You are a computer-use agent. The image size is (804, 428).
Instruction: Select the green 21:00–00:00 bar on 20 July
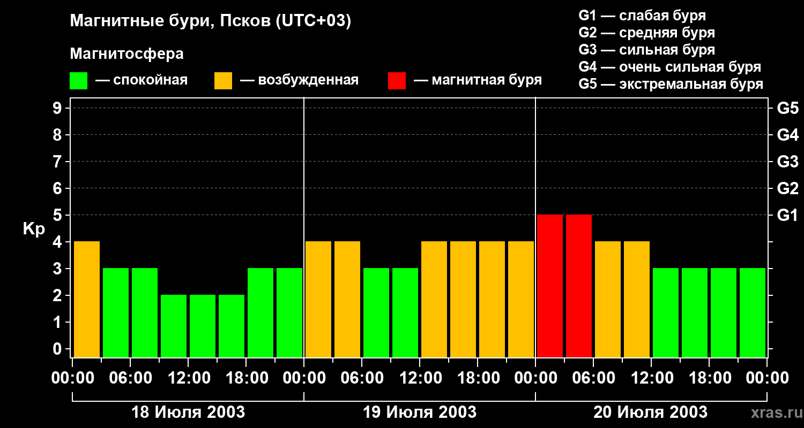pyautogui.click(x=753, y=312)
